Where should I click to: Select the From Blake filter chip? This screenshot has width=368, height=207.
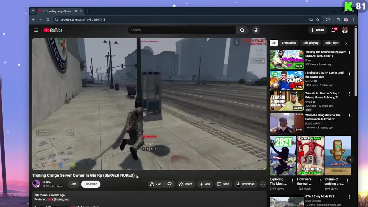[x=289, y=43]
